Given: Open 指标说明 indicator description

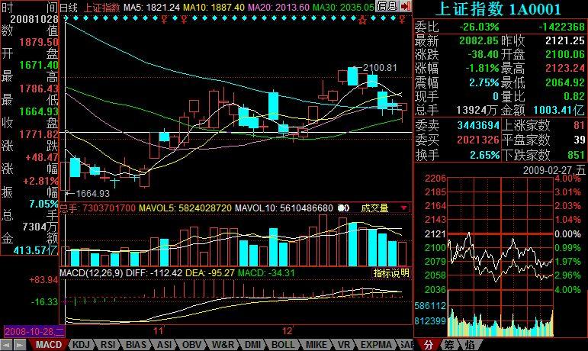Looking at the screenshot, I should [x=391, y=273].
